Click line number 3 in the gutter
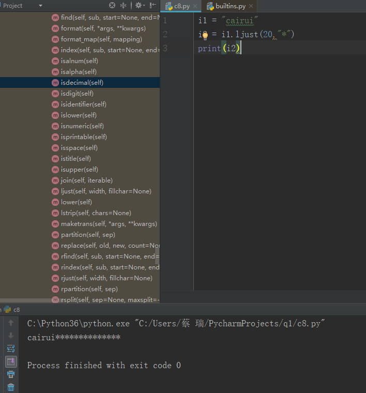Image resolution: width=366 pixels, height=393 pixels. pyautogui.click(x=165, y=49)
